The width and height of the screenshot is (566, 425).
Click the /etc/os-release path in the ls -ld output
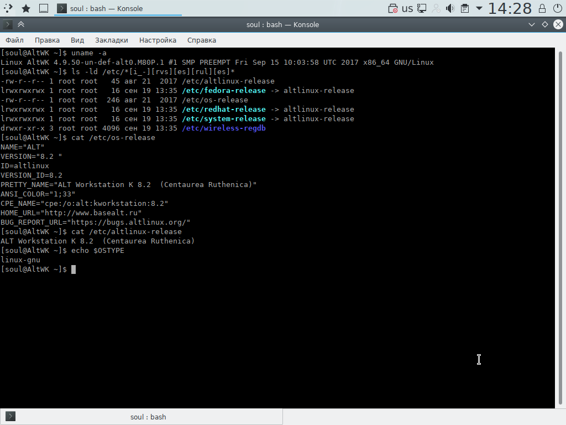(x=215, y=100)
